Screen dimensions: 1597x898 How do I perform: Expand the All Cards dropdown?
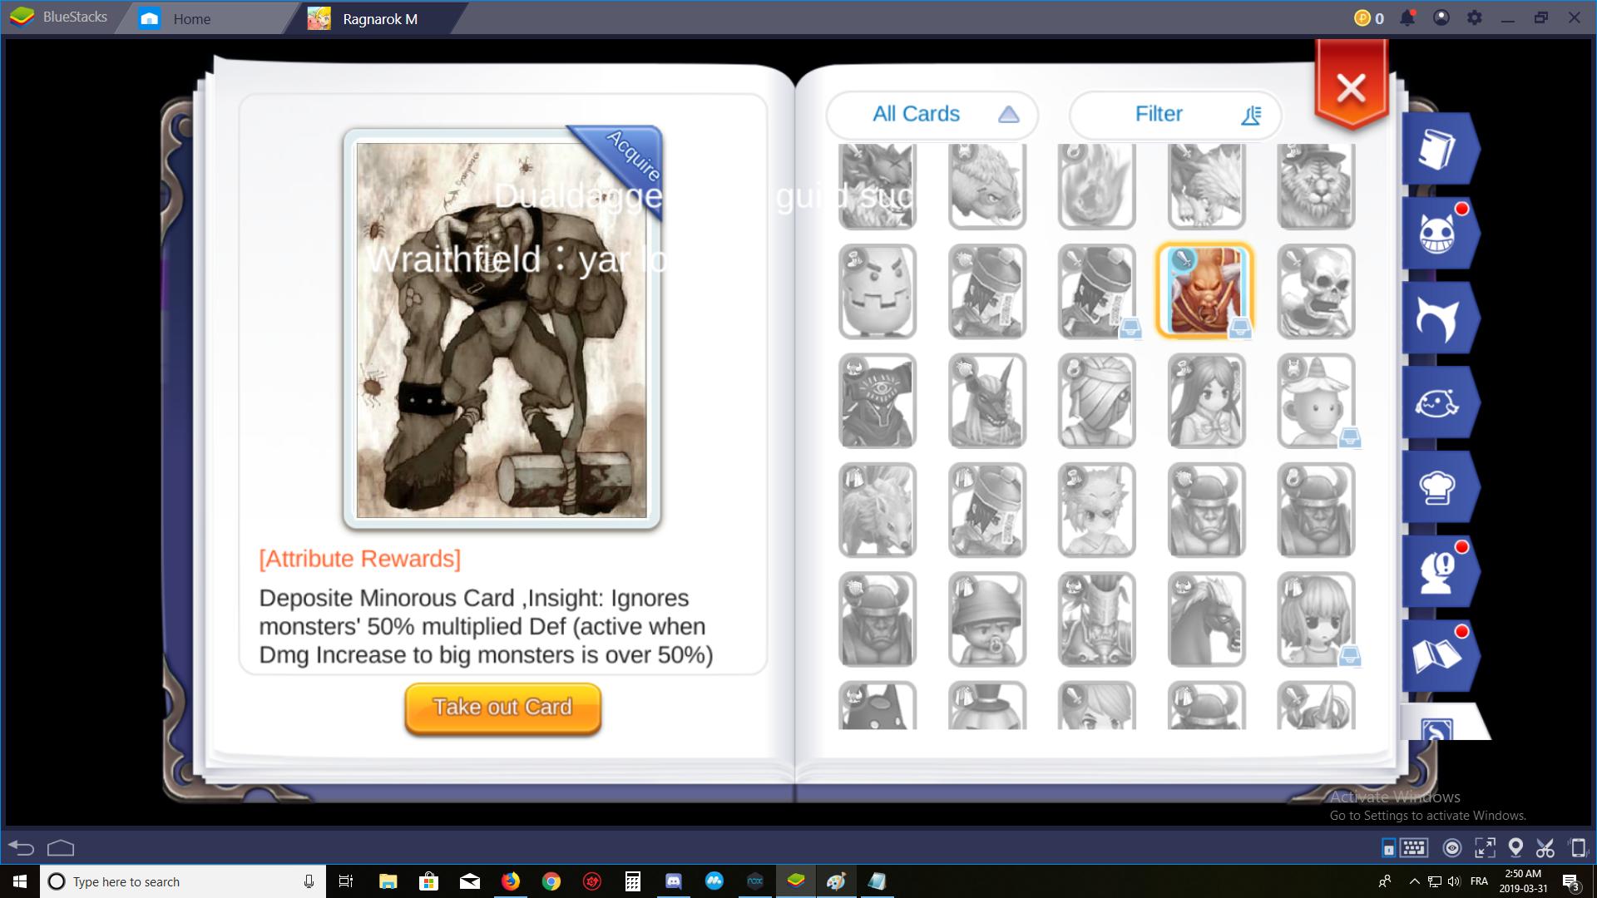[932, 114]
